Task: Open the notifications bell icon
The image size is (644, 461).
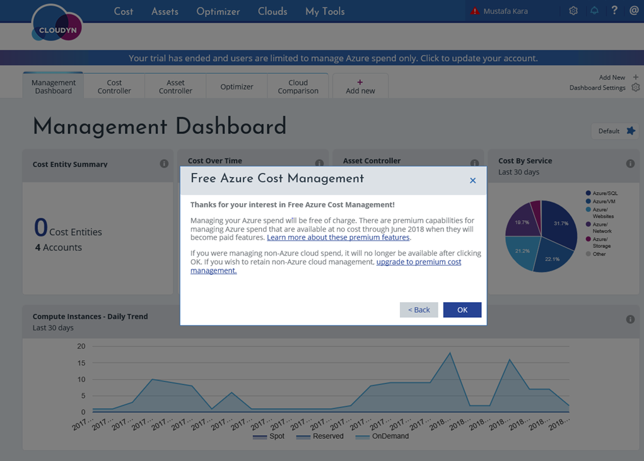Action: (x=594, y=11)
